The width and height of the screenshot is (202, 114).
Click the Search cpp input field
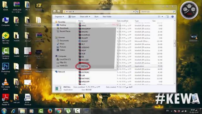pos(158,12)
